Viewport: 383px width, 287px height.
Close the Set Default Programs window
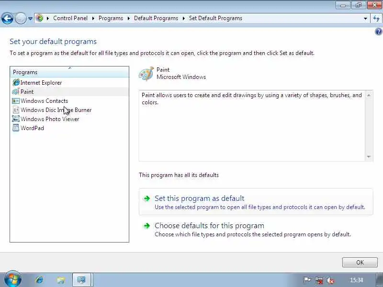[x=374, y=5]
